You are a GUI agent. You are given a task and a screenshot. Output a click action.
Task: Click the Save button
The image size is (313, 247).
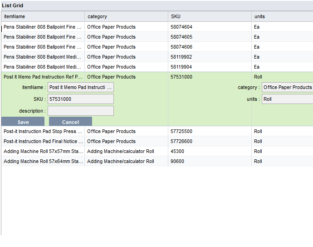(x=23, y=122)
